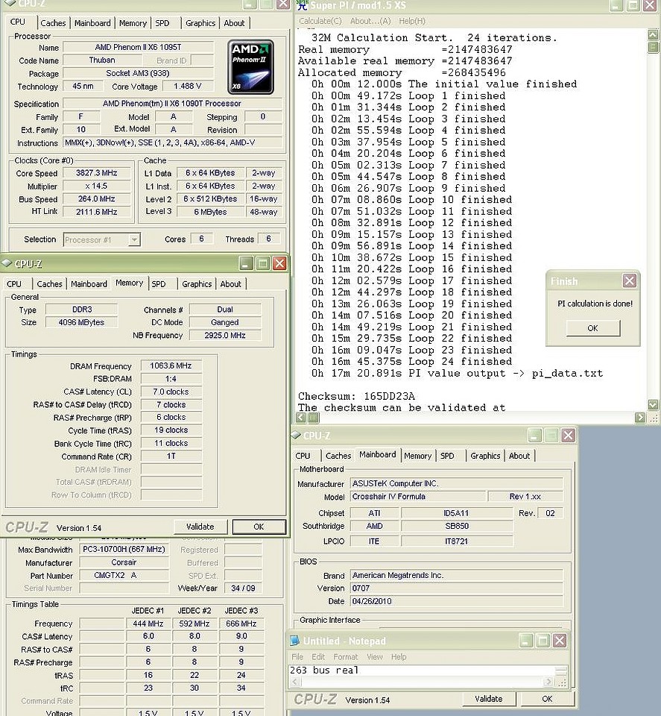Switch to About tab in top CPU-Z window

coord(235,23)
